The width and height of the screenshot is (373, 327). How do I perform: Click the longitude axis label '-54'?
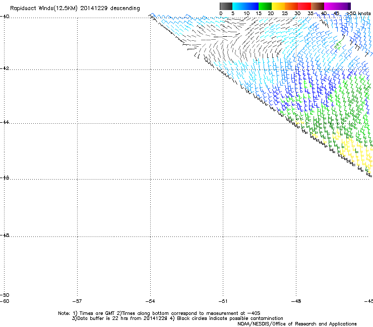pyautogui.click(x=150, y=301)
